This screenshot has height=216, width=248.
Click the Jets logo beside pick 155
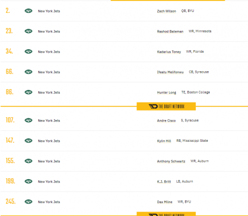coord(28,161)
